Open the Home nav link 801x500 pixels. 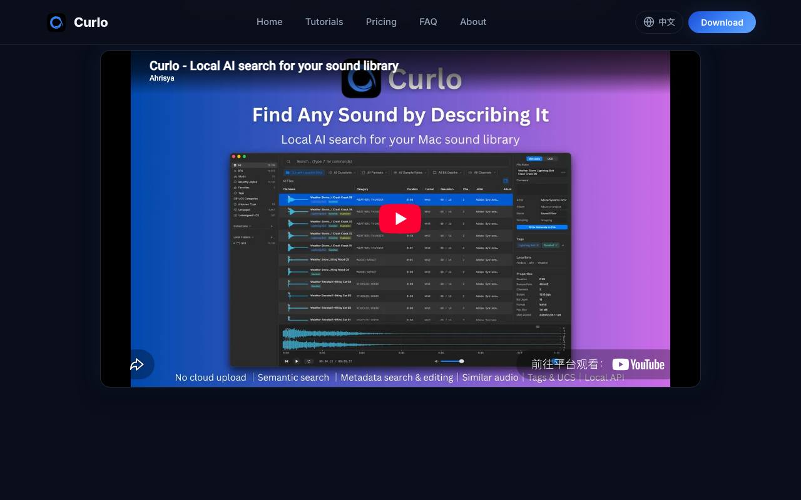click(x=270, y=22)
